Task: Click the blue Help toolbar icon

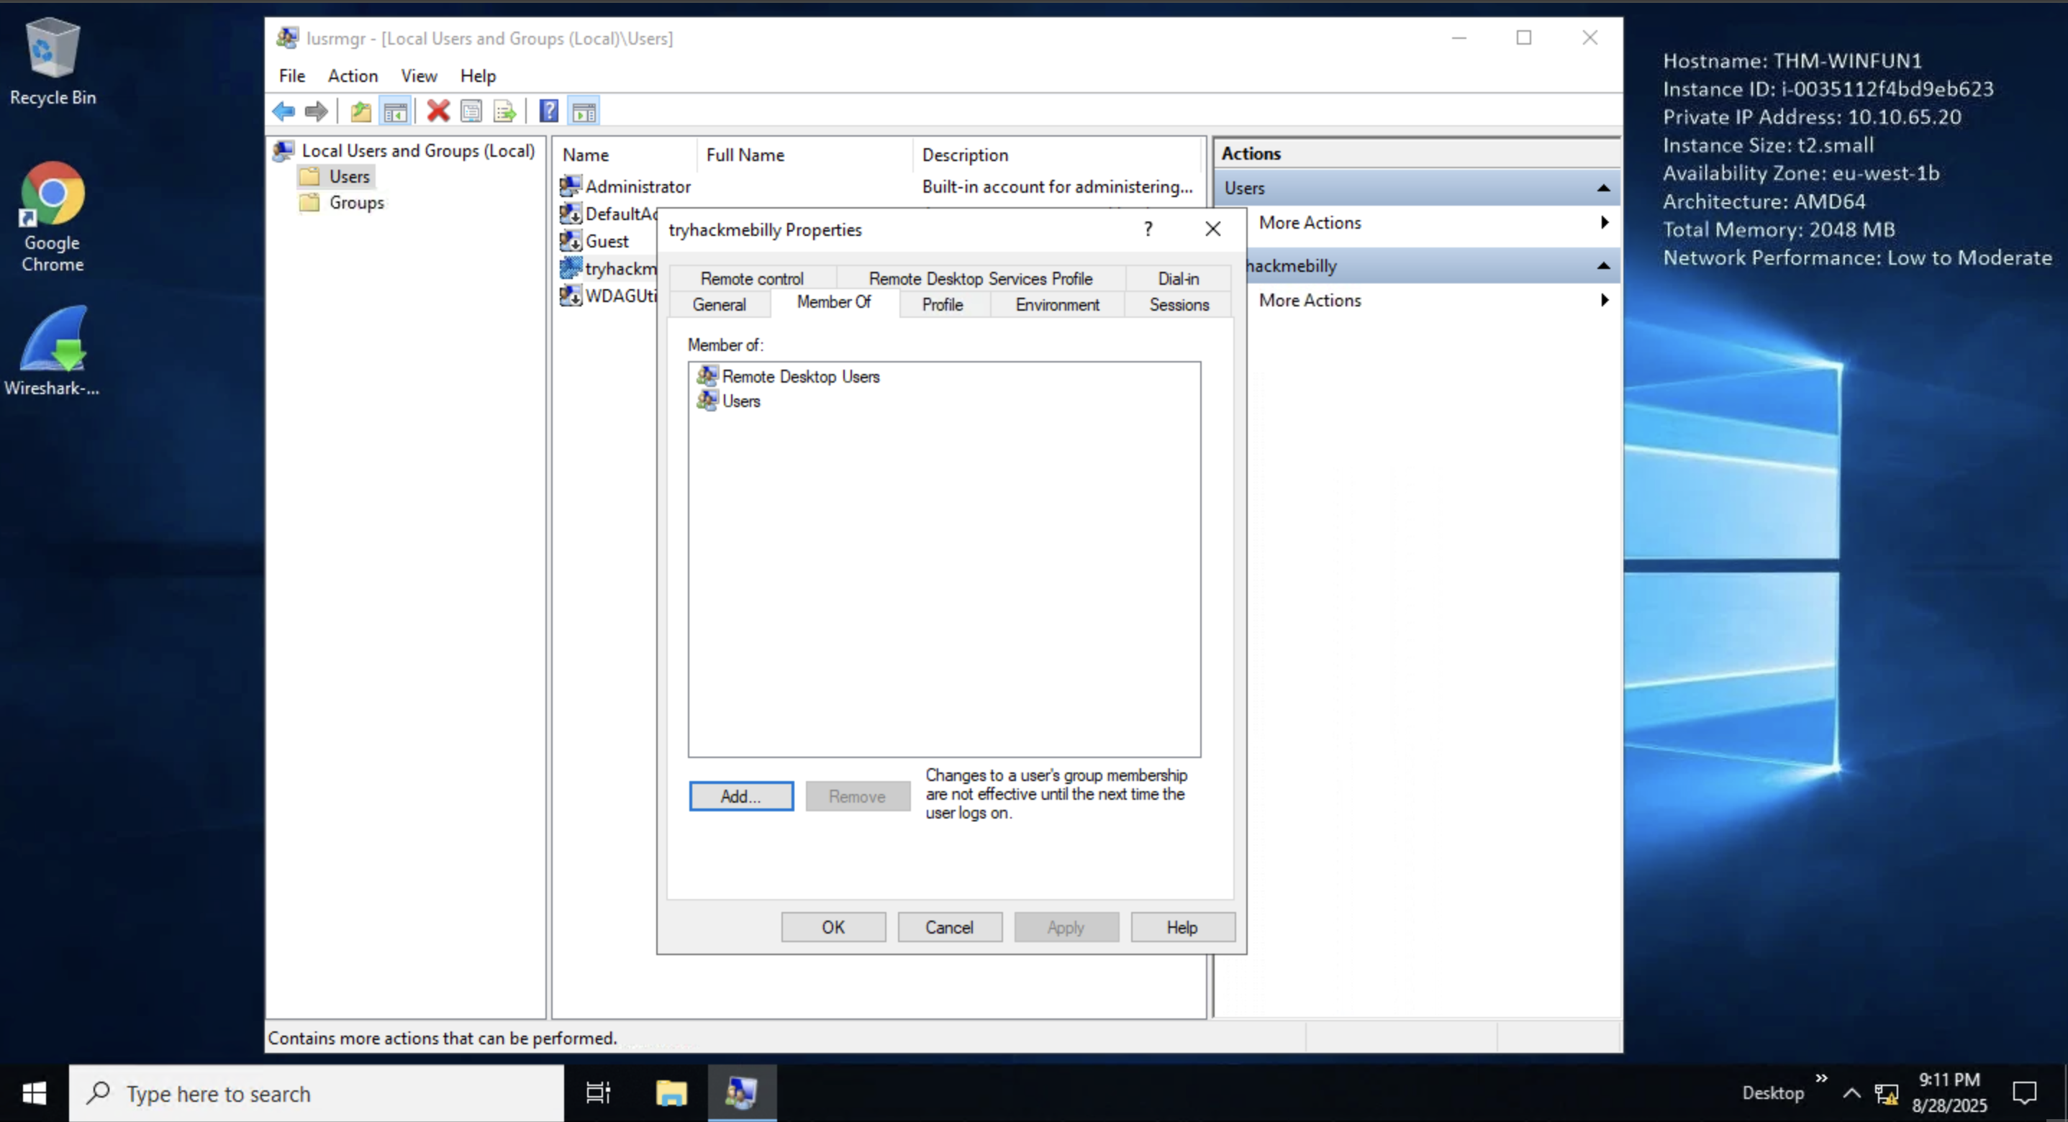Action: (x=548, y=111)
